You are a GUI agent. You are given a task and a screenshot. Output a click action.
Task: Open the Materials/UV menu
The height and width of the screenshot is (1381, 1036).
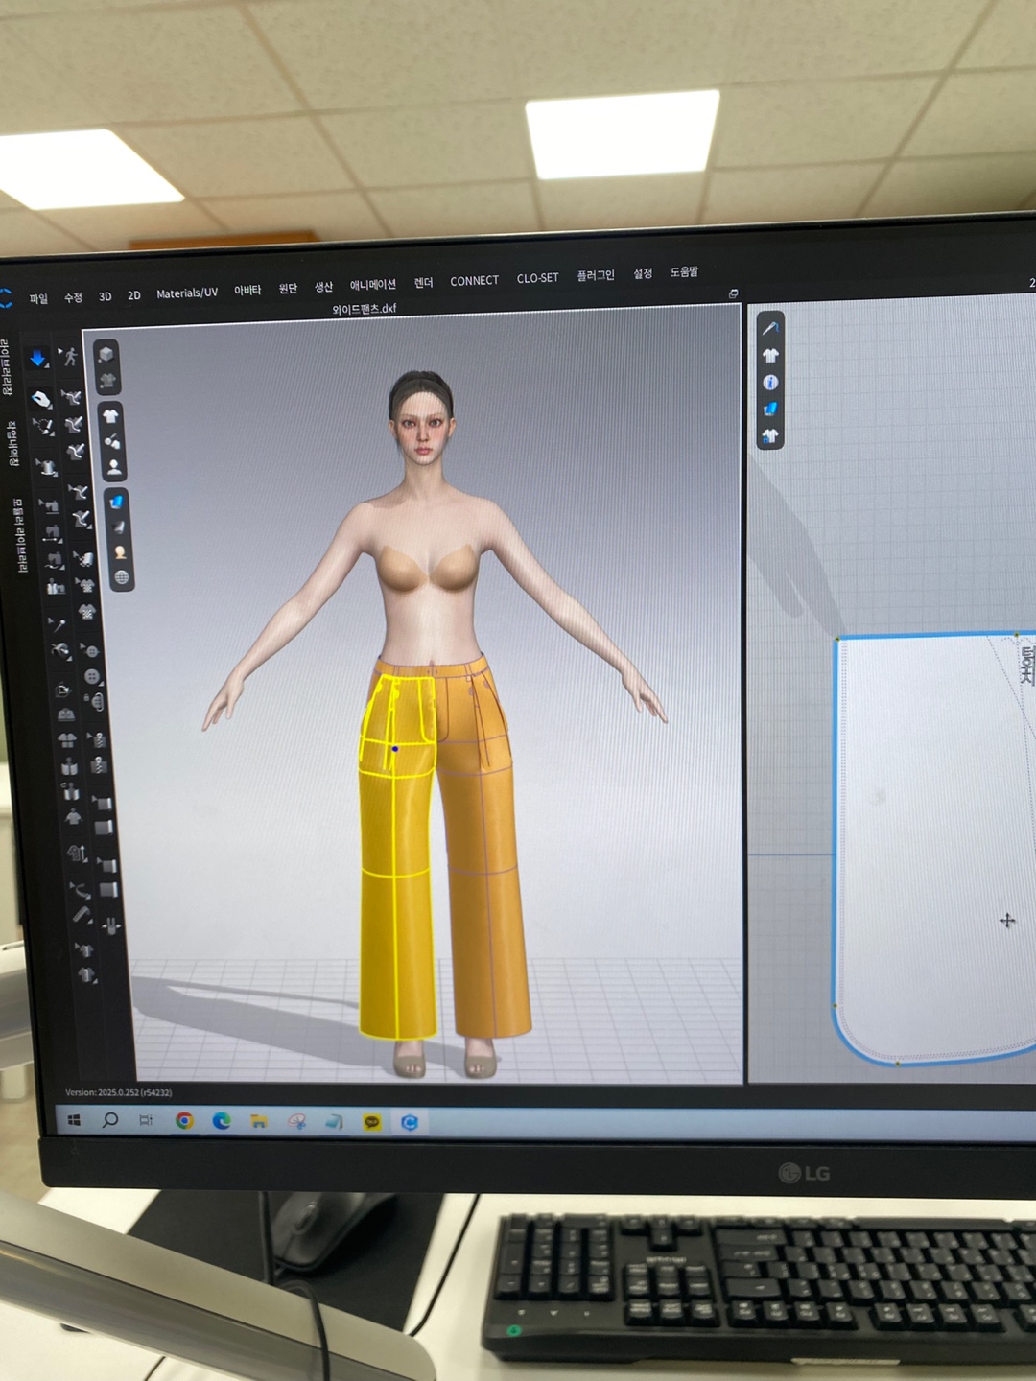pos(187,293)
